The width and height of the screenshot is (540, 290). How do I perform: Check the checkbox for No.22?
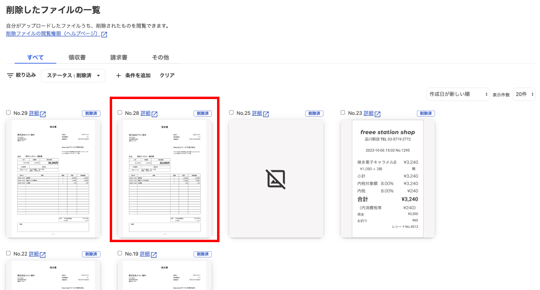8,254
